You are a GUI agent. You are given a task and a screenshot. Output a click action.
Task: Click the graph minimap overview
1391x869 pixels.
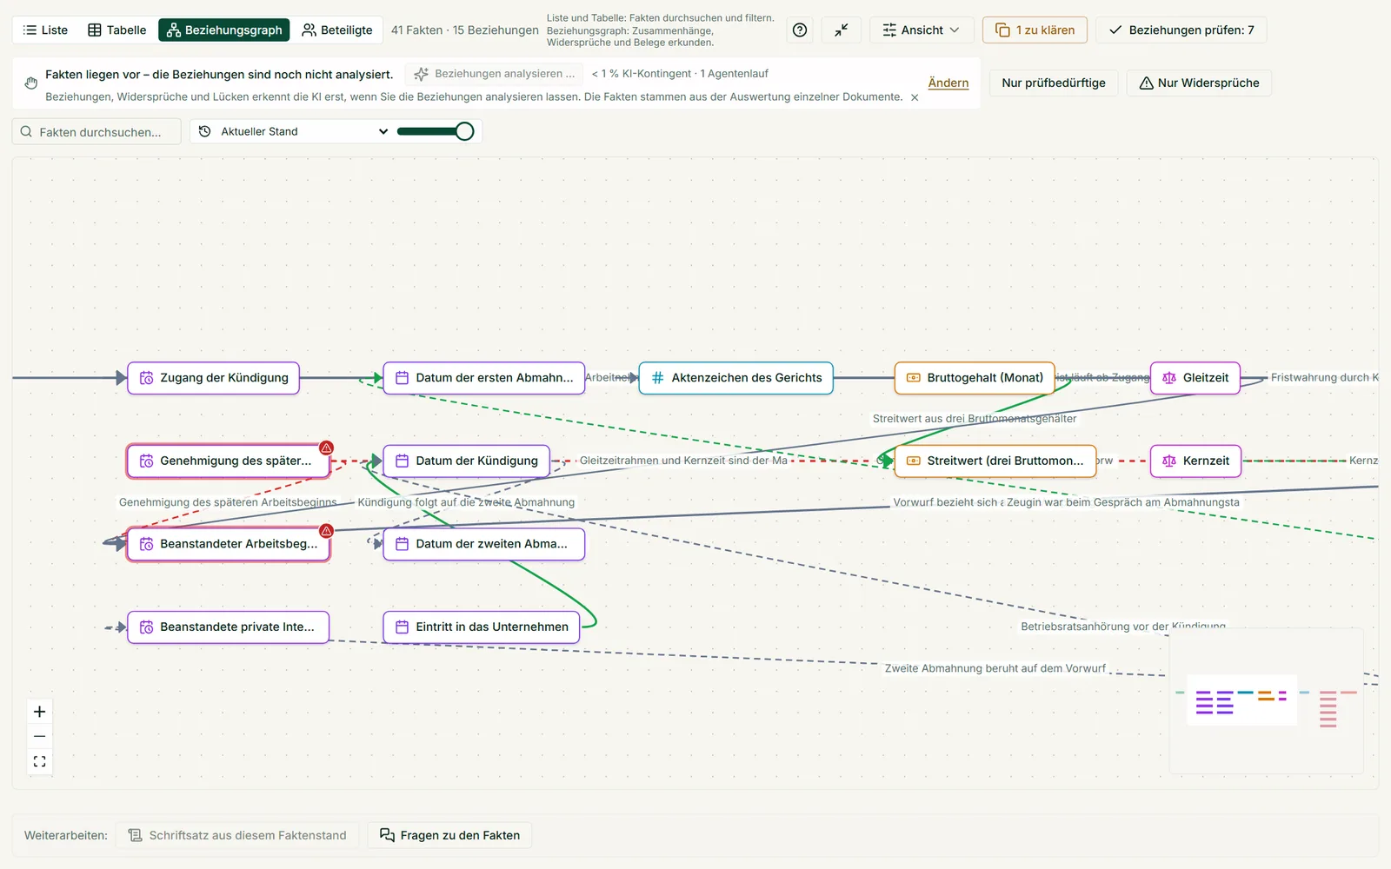pyautogui.click(x=1266, y=701)
